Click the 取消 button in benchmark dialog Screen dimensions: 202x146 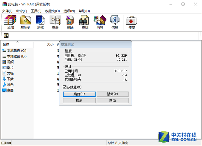79,100
